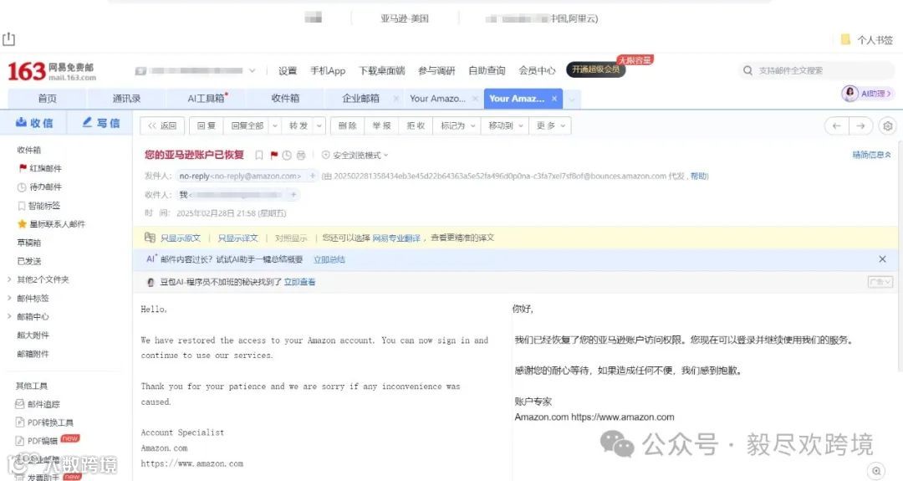Expand 邮箱中心 in sidebar
Viewport: 903px width, 481px height.
(x=9, y=316)
